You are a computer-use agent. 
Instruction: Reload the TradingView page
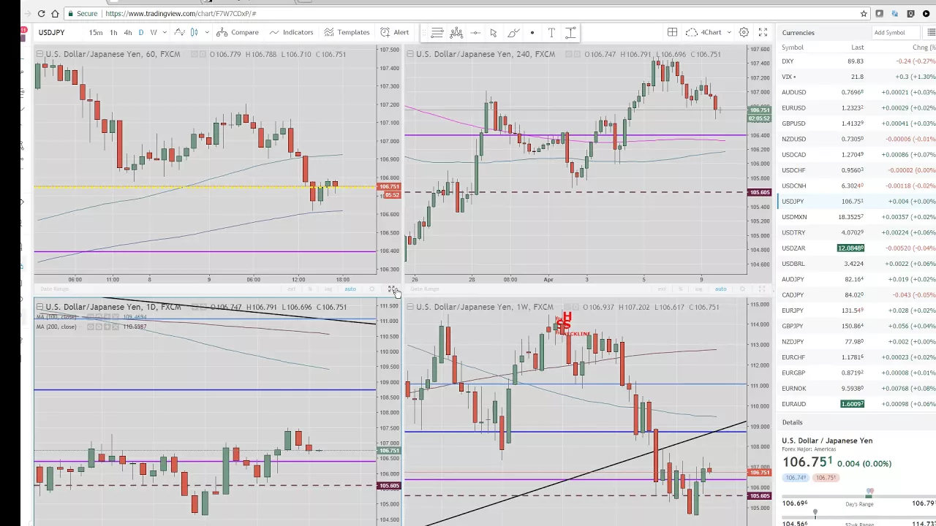click(x=41, y=13)
